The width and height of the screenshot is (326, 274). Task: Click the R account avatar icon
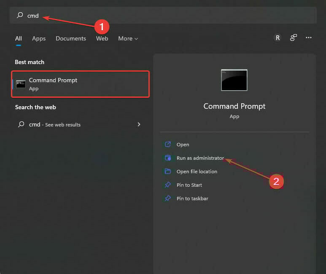click(278, 38)
